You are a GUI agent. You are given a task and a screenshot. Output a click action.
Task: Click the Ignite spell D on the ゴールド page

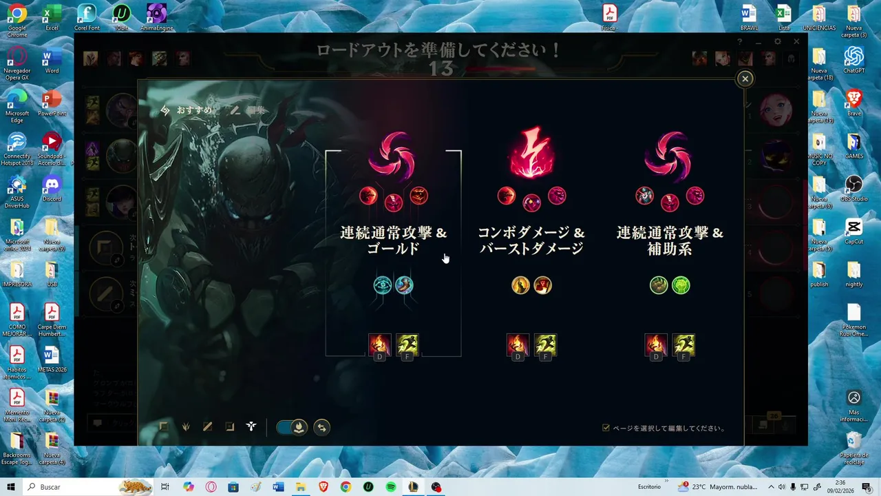point(379,344)
